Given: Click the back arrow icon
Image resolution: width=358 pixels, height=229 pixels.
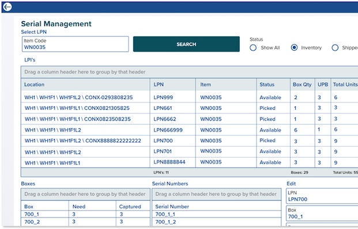Looking at the screenshot, I should (7, 7).
